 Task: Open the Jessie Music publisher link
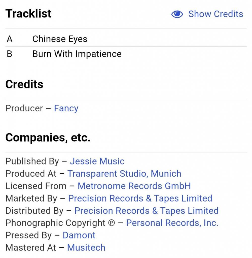coord(97,161)
